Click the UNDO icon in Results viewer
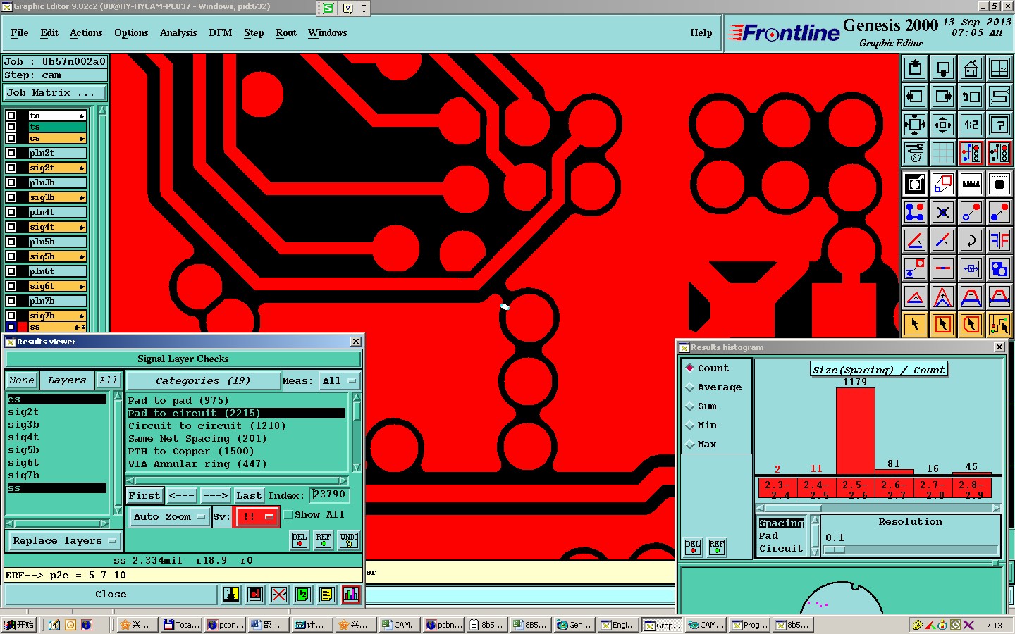Image resolution: width=1015 pixels, height=634 pixels. coord(349,540)
